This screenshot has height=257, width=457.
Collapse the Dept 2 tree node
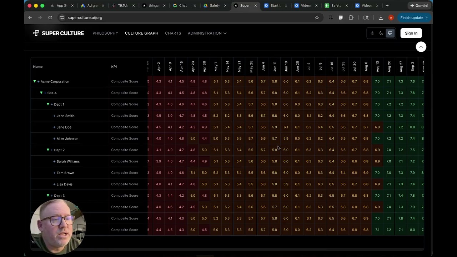pyautogui.click(x=48, y=150)
